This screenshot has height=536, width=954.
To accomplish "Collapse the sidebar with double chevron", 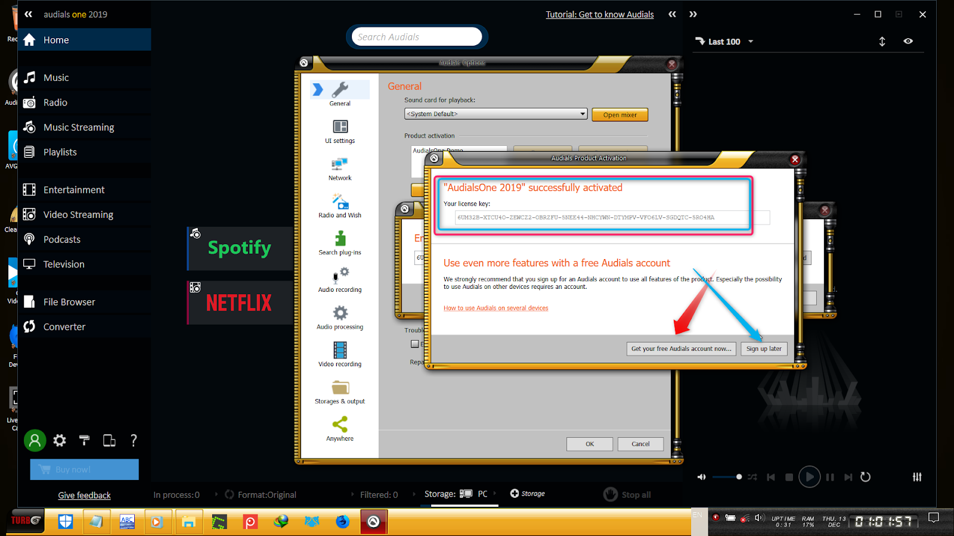I will point(28,14).
